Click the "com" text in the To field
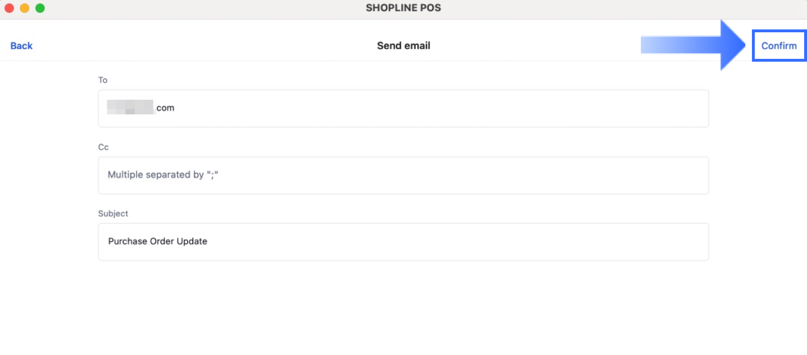807x355 pixels. tap(165, 108)
